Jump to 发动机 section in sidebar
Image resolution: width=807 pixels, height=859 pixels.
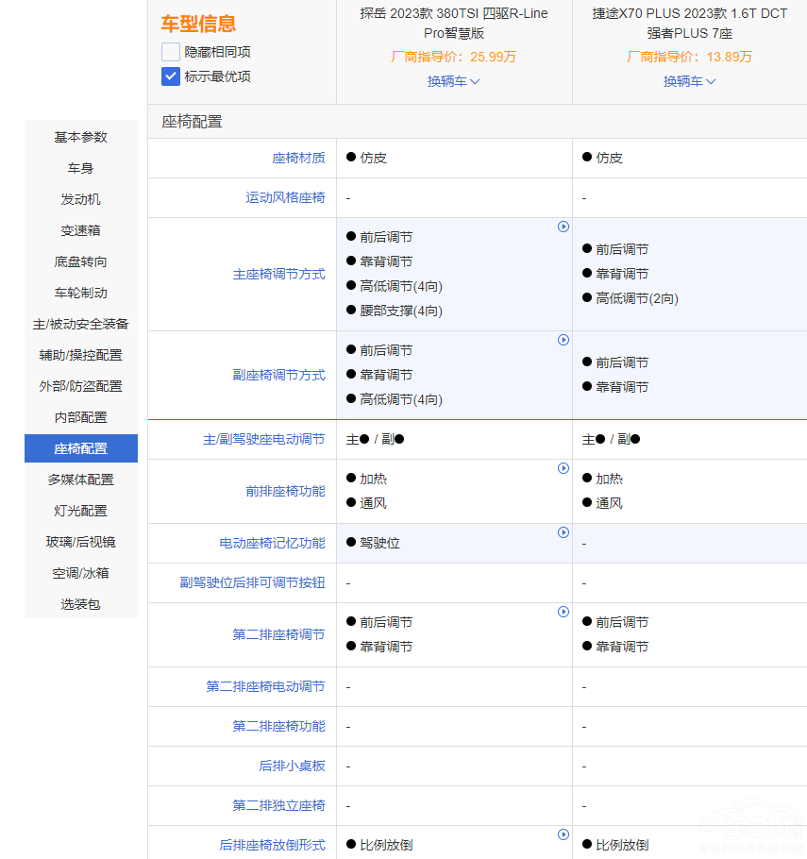[x=81, y=199]
